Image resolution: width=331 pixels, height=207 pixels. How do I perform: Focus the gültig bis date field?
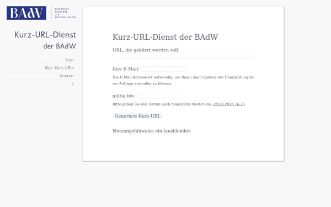click(159, 95)
